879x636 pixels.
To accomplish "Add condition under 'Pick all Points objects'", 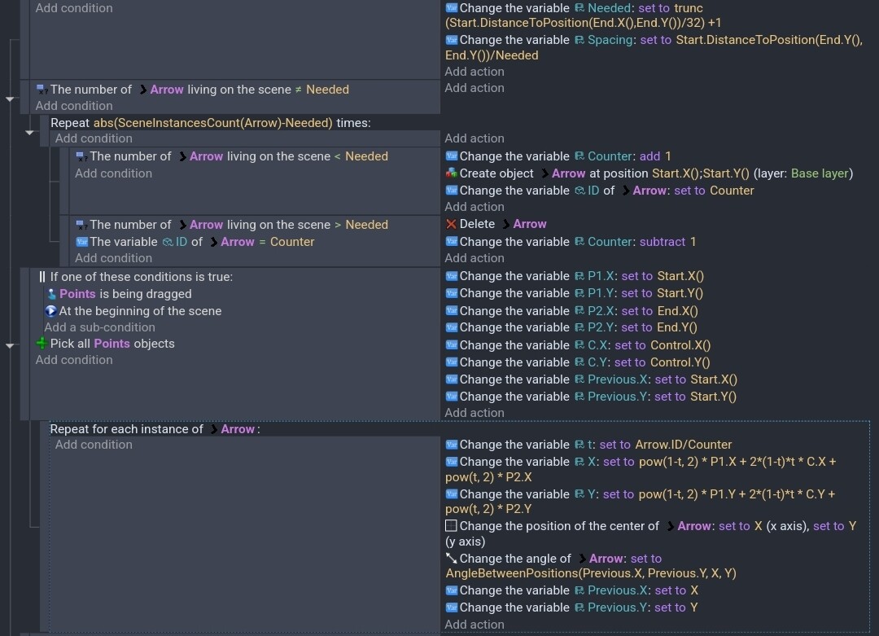I will (x=74, y=359).
